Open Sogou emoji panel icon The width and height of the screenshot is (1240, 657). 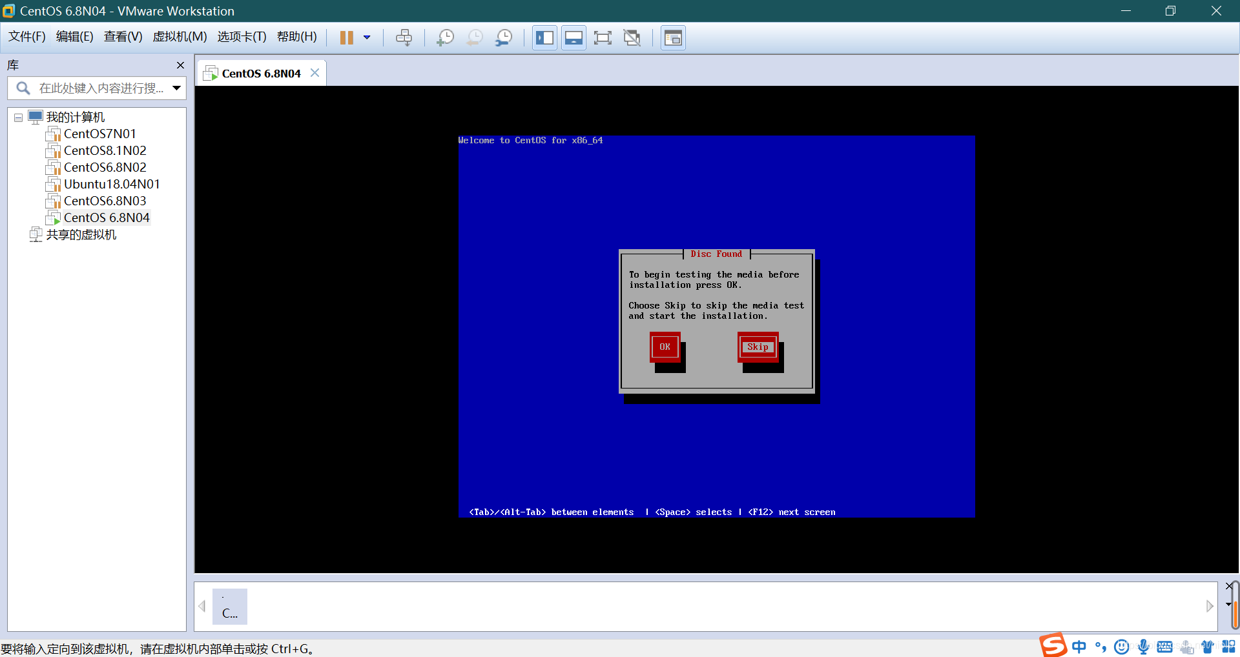click(x=1122, y=647)
